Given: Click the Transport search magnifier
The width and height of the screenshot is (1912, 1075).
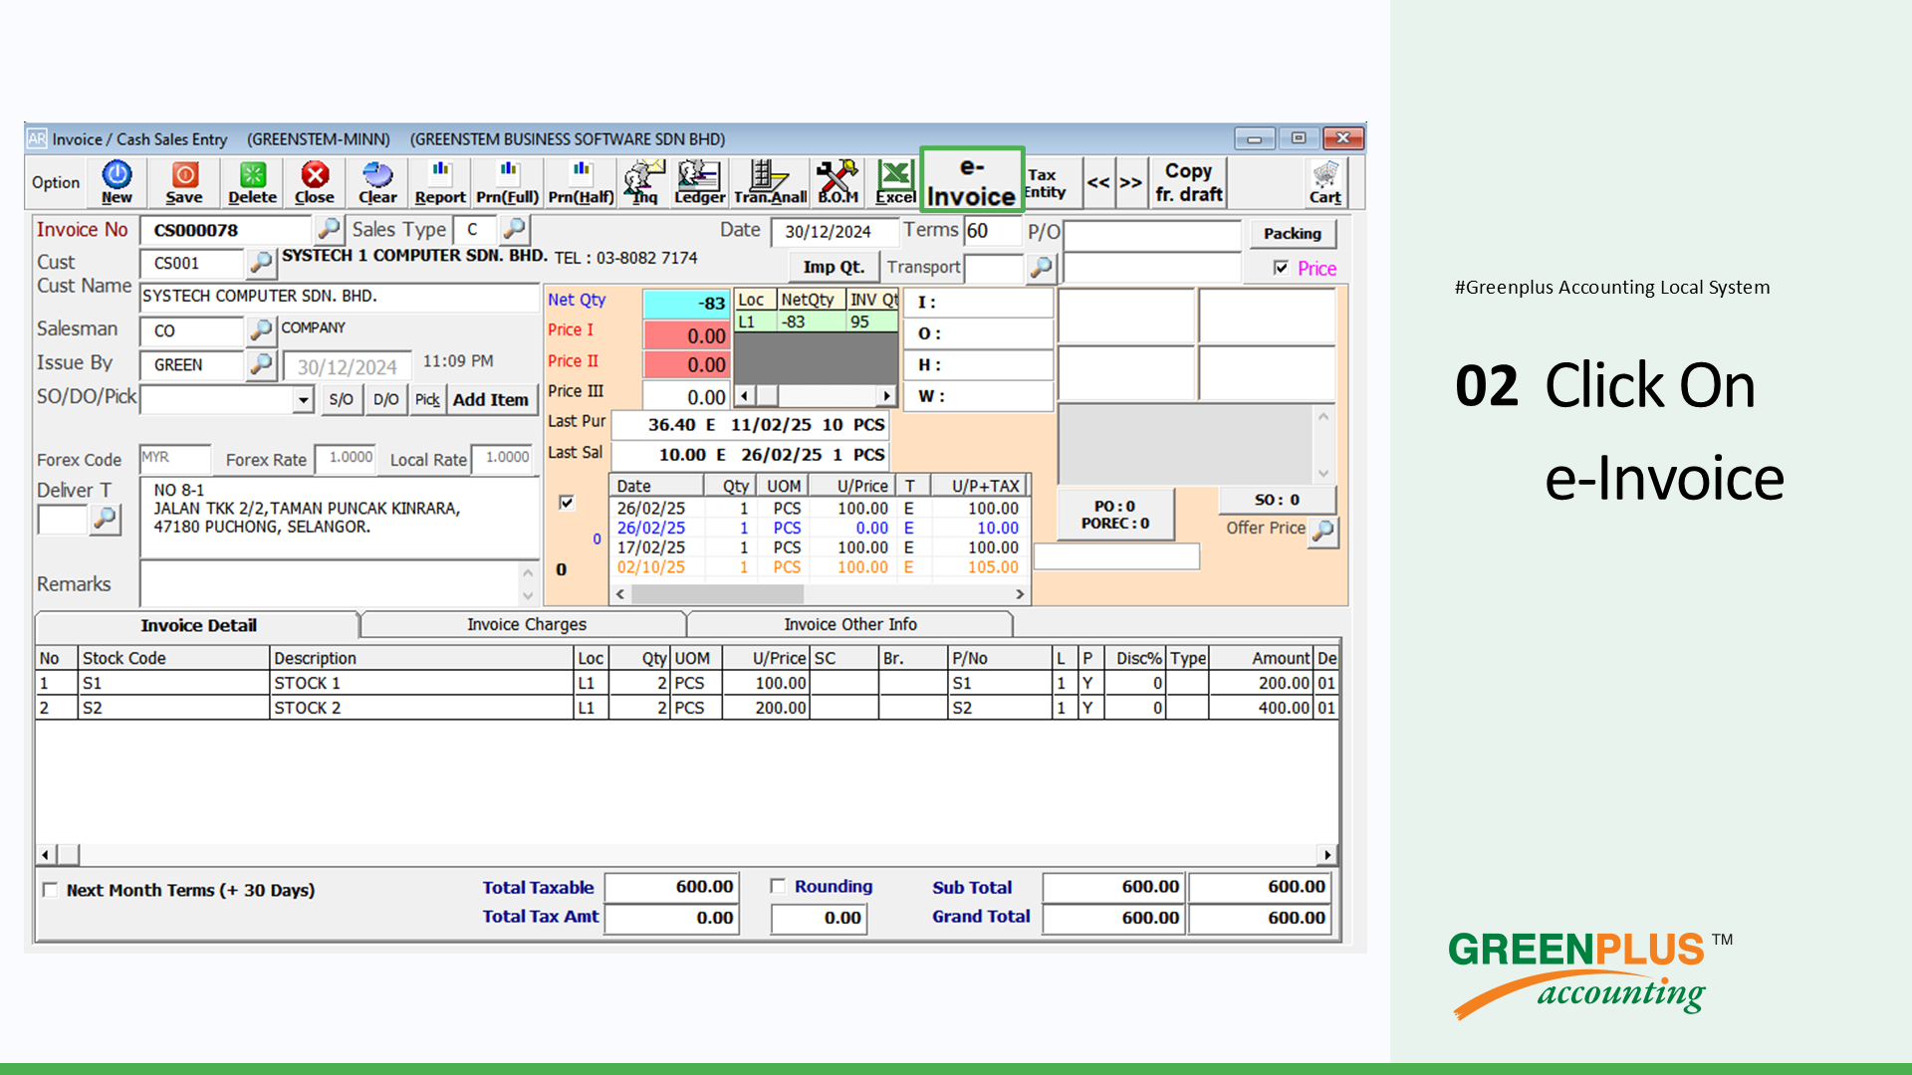Looking at the screenshot, I should click(1041, 267).
